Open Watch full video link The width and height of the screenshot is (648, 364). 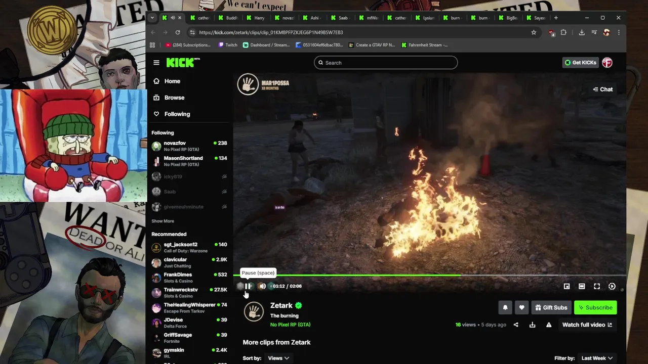coord(587,325)
